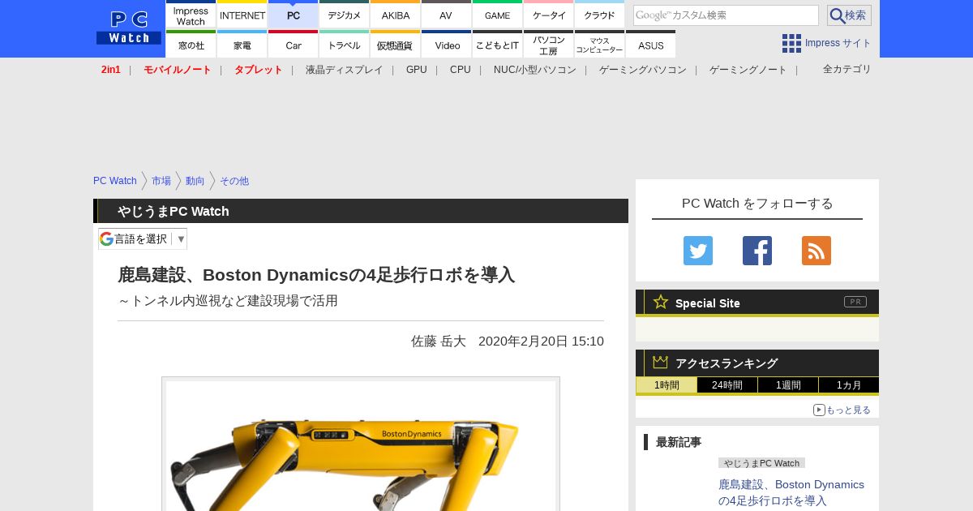Switch ranking to 24時間 tab
973x511 pixels.
(x=727, y=385)
